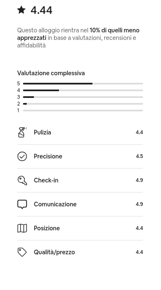Click the 3-star rating bar
The height and width of the screenshot is (290, 161).
point(83,97)
